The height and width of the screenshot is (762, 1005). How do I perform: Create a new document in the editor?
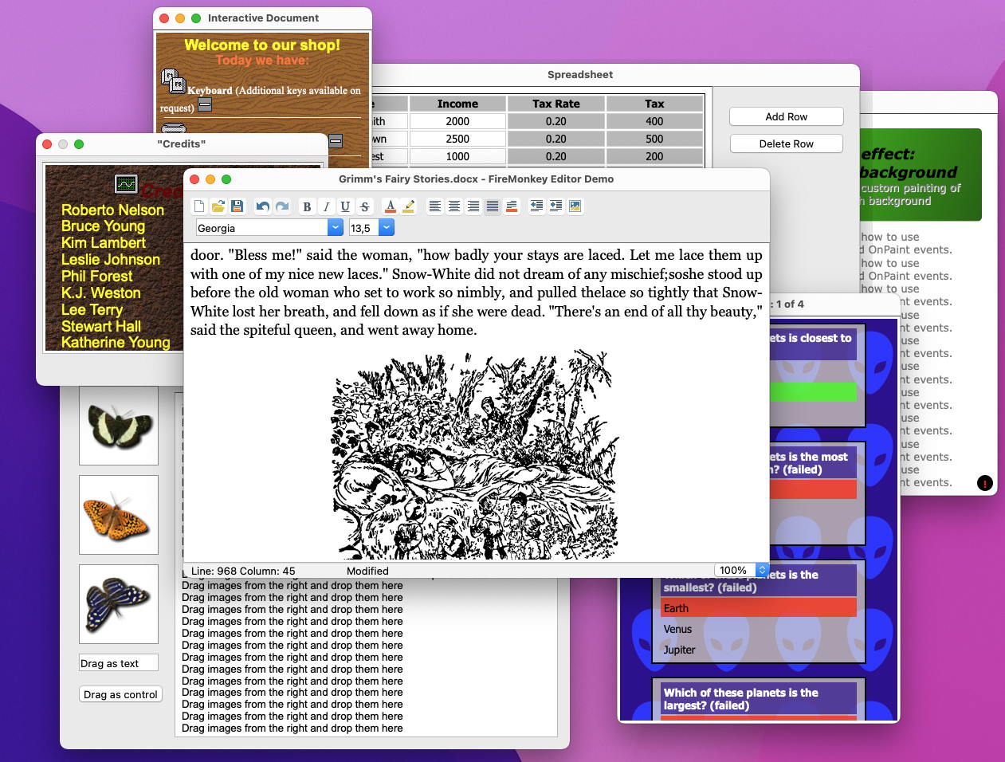[x=199, y=206]
